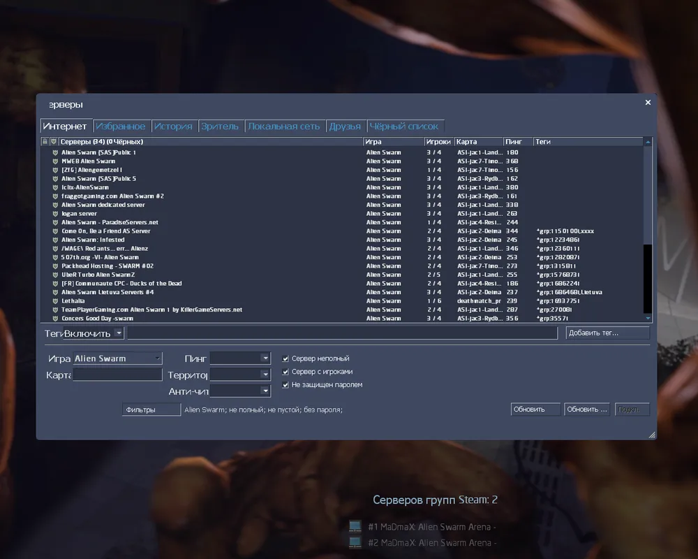The height and width of the screenshot is (559, 698).
Task: Expand the Пинг dropdown
Action: [239, 358]
